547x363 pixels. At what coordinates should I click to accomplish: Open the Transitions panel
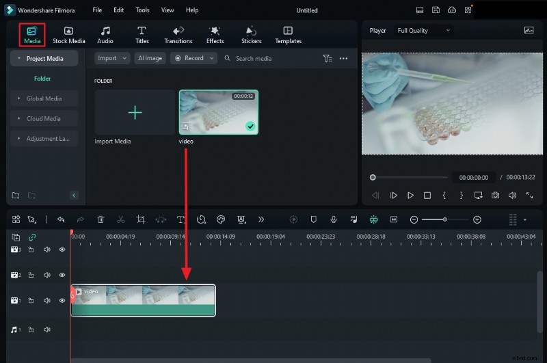178,35
